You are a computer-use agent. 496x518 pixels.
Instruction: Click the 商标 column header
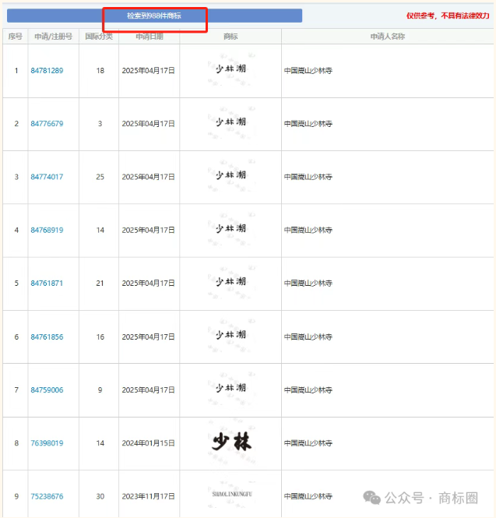pos(230,37)
